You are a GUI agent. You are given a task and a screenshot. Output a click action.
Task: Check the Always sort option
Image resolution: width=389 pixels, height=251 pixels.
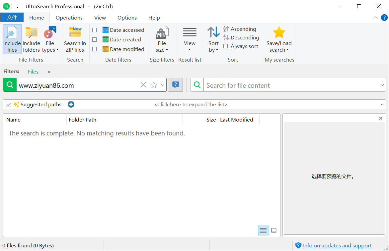pos(226,46)
